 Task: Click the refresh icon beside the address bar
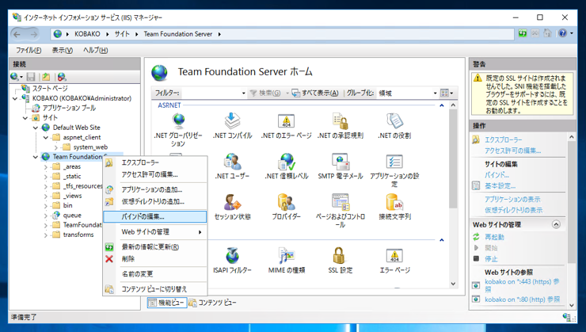pyautogui.click(x=523, y=33)
